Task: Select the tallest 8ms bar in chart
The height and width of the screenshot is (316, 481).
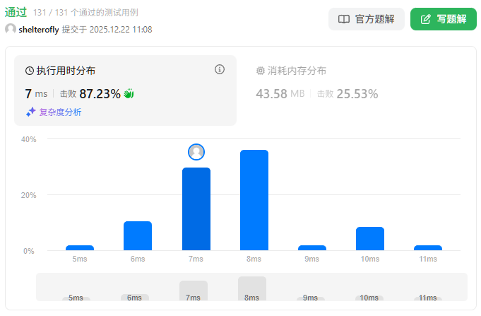Action: click(254, 200)
